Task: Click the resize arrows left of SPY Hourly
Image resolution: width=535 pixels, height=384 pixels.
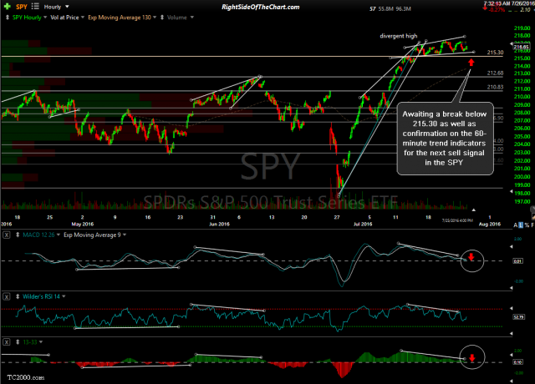Action: coord(8,17)
